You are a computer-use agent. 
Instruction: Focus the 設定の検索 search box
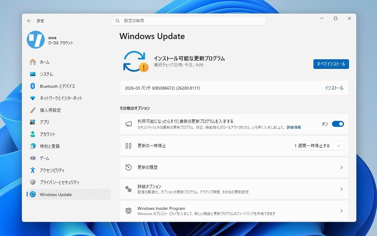click(189, 21)
